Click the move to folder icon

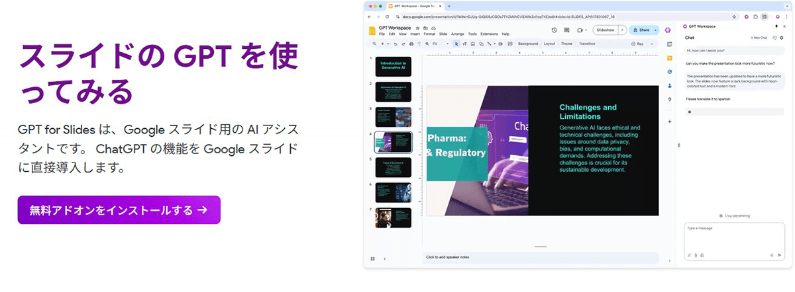[425, 28]
